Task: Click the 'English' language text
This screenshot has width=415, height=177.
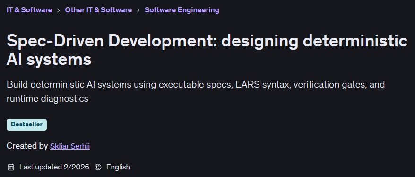Action: click(118, 167)
